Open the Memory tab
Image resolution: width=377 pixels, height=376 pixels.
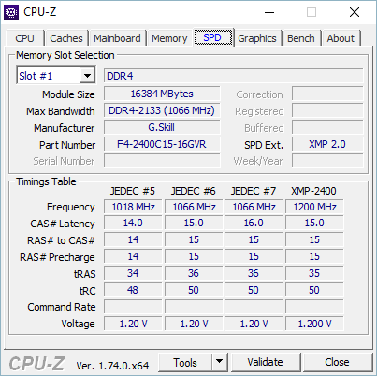pyautogui.click(x=169, y=38)
